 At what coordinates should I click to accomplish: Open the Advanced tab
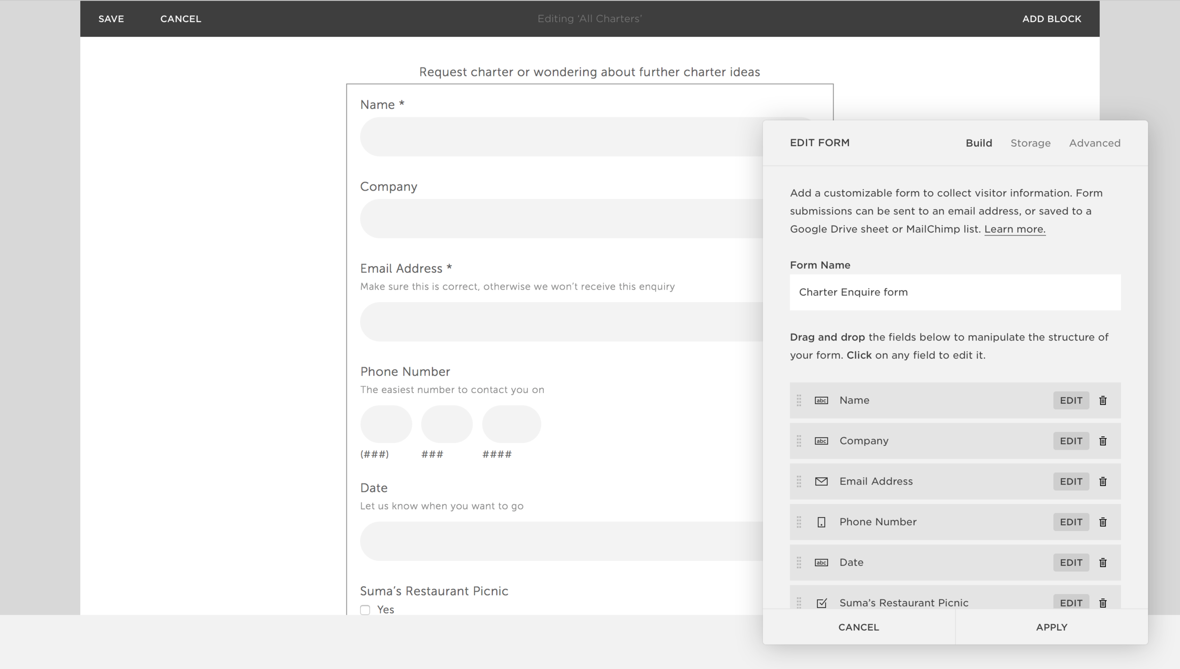coord(1095,143)
